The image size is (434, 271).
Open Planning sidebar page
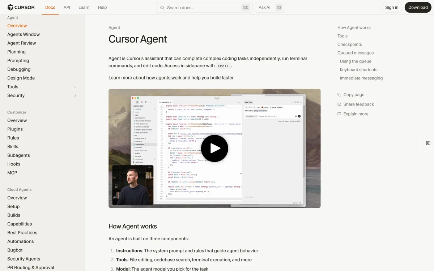click(x=16, y=52)
